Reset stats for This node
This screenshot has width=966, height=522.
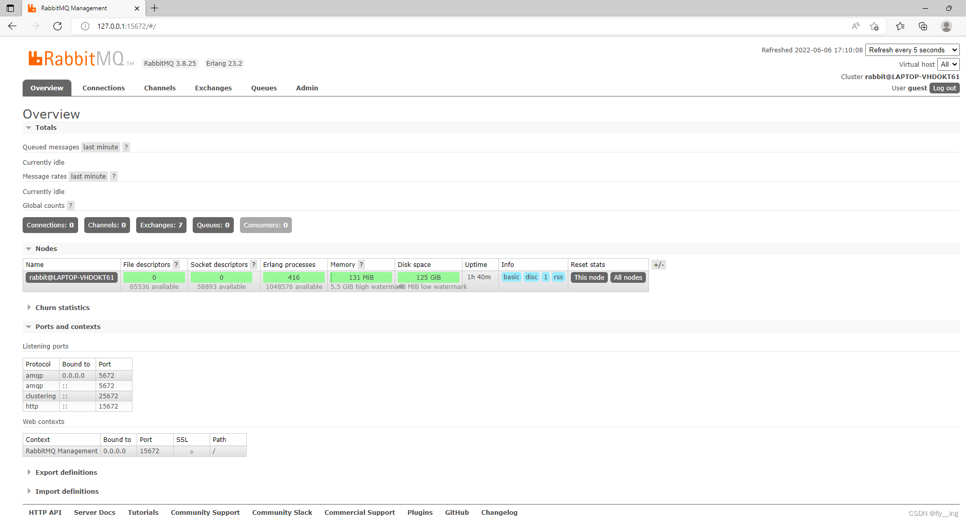click(x=589, y=278)
